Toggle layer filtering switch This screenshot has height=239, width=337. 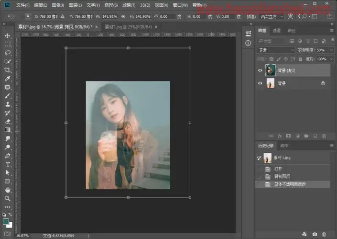(x=333, y=40)
